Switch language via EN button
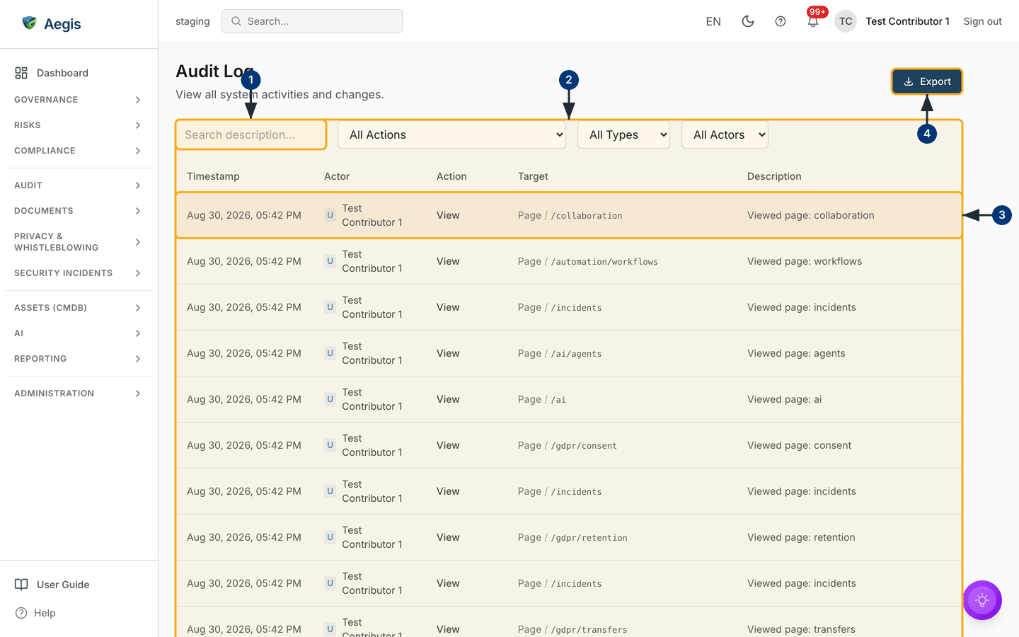Image resolution: width=1019 pixels, height=637 pixels. (x=713, y=21)
